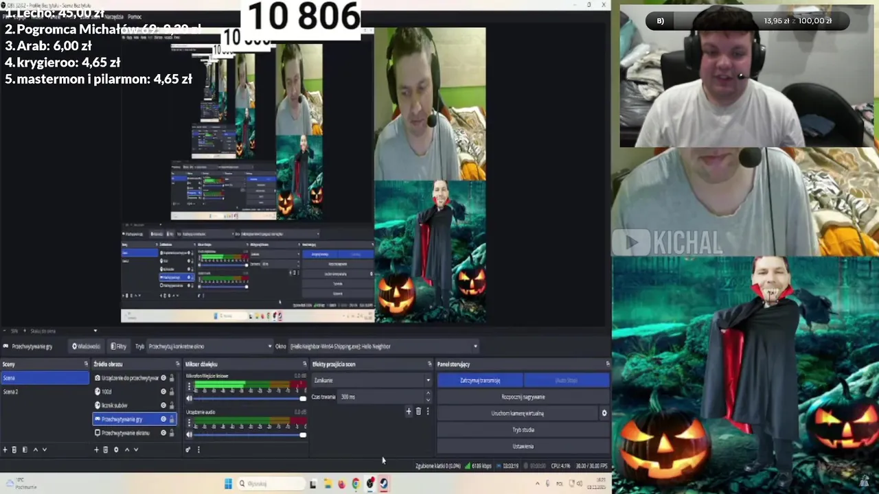Toggle visibility of licznik subów source

click(163, 405)
